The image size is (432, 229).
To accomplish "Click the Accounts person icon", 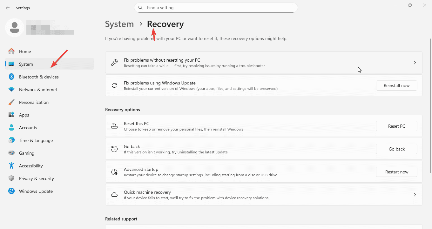I will click(x=11, y=128).
